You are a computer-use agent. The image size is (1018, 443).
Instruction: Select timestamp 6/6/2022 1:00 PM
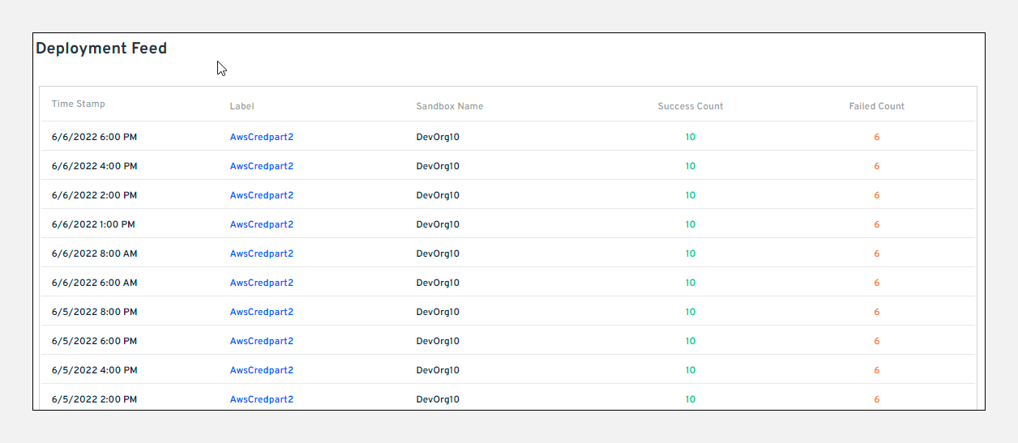(x=93, y=224)
